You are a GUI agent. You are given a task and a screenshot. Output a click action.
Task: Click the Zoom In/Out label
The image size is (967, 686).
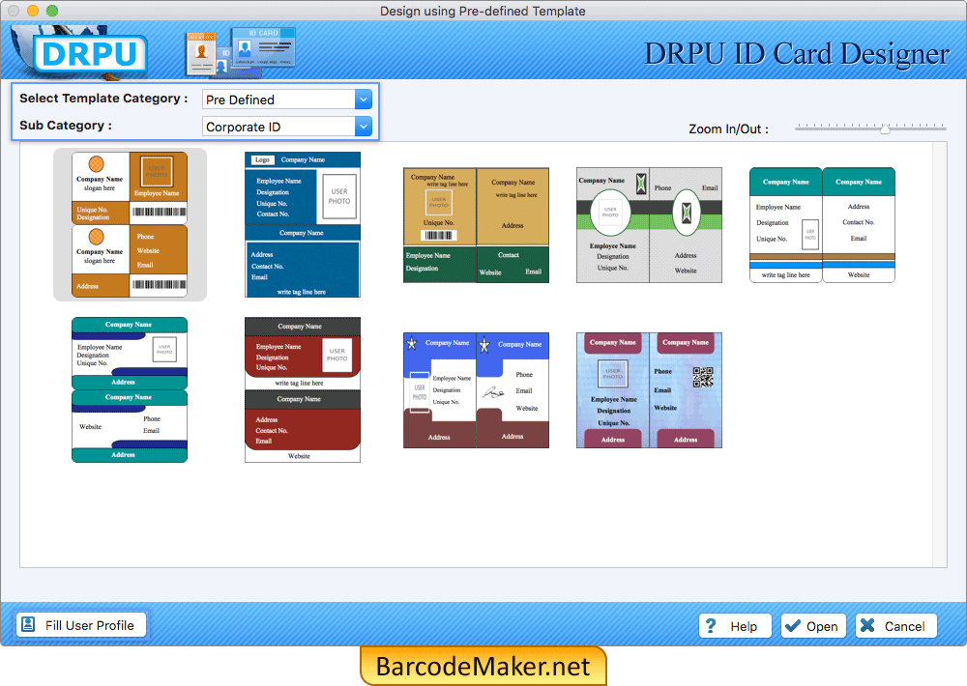coord(728,129)
